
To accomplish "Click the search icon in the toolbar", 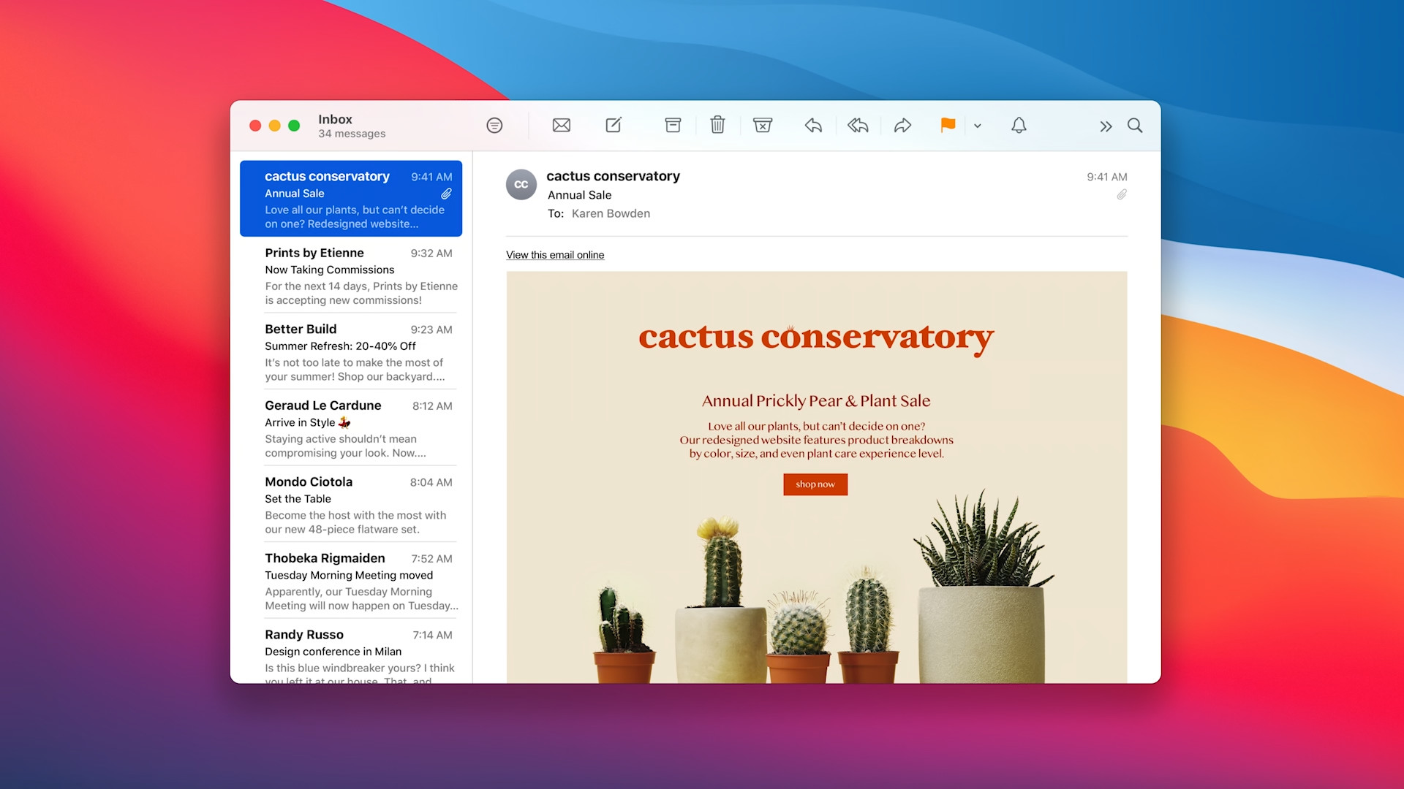I will (1136, 126).
